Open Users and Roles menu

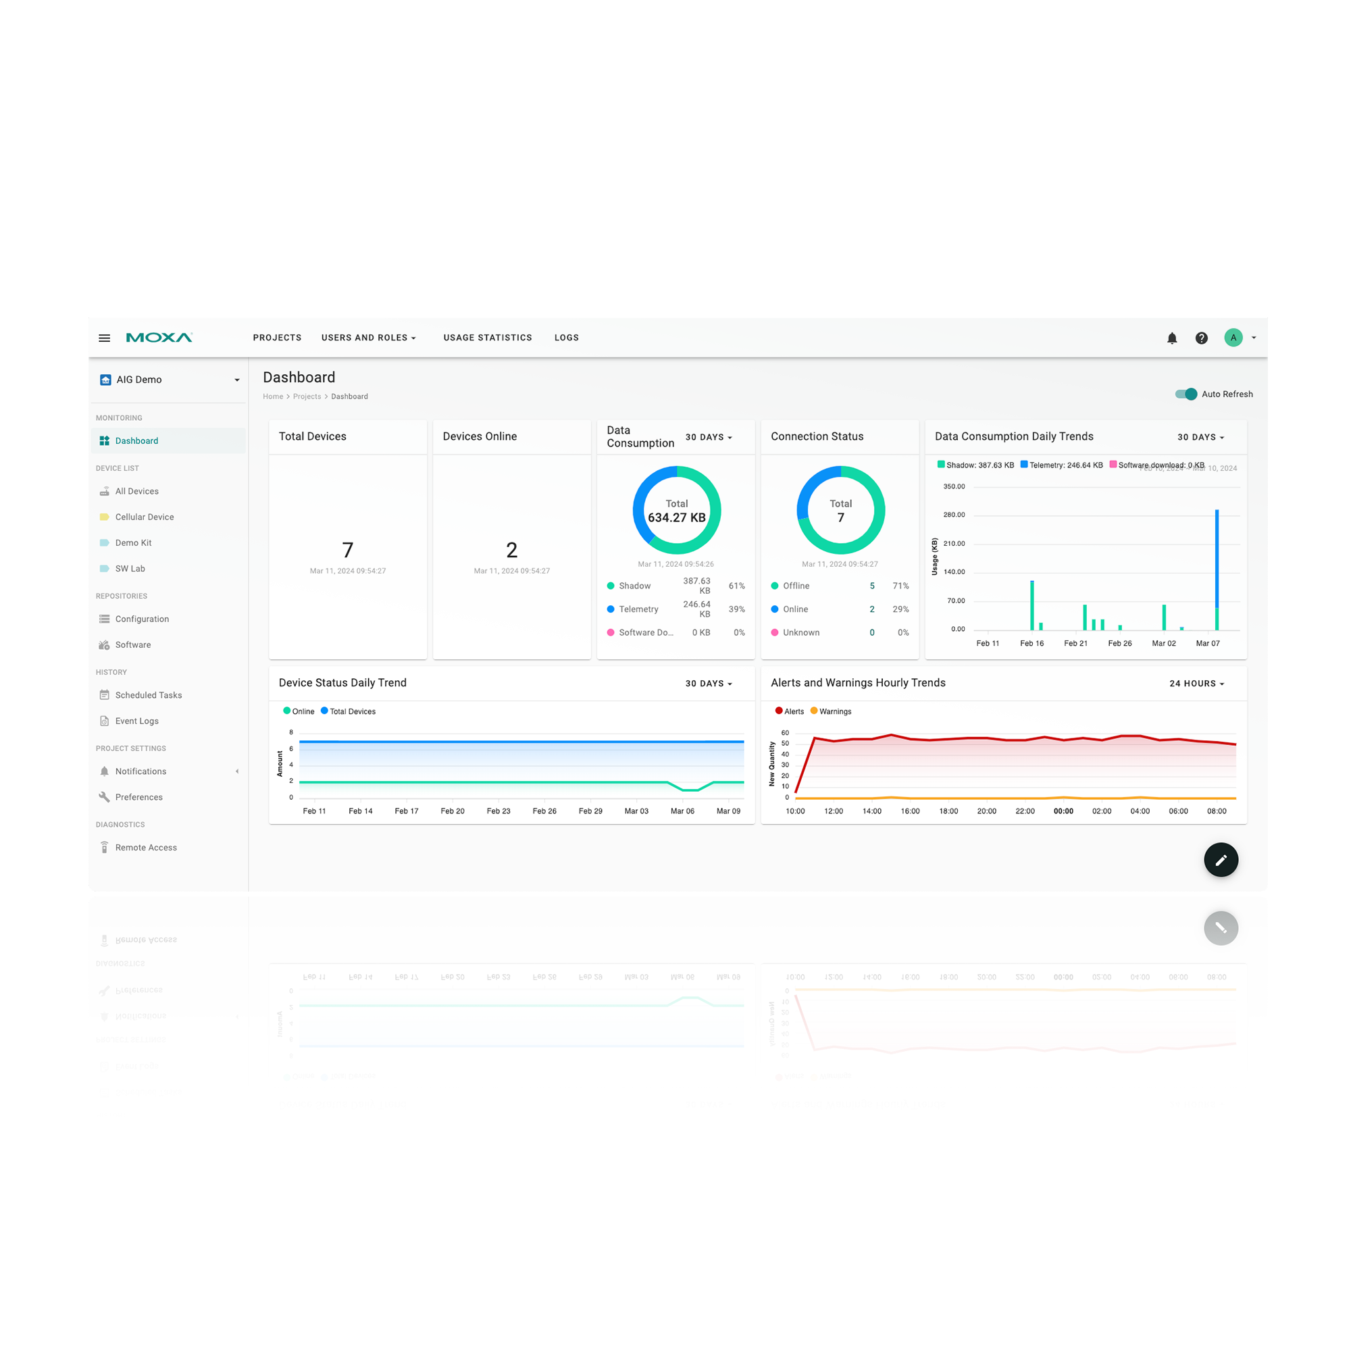click(x=368, y=338)
